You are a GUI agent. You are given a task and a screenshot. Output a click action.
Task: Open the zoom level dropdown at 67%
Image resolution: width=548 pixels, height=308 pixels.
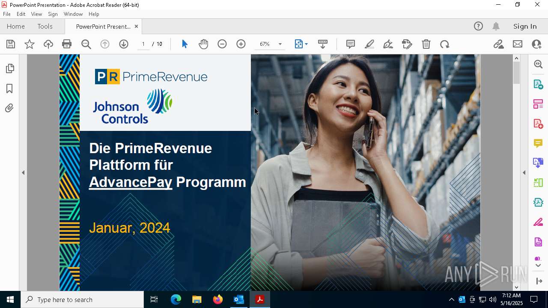click(280, 44)
